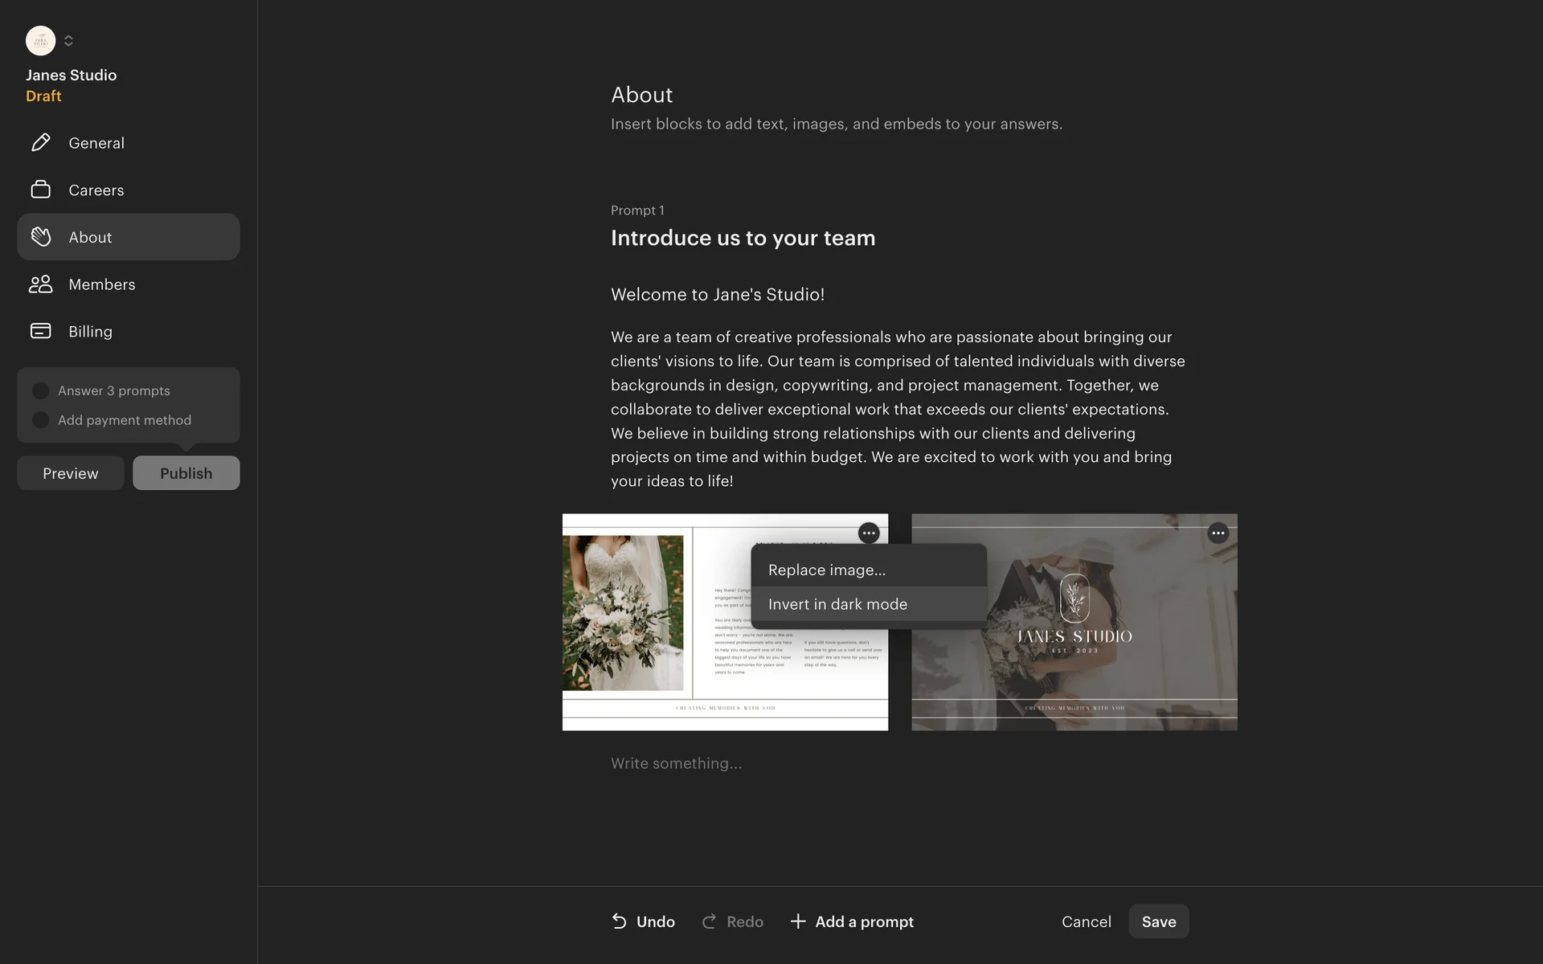Screen dimensions: 1543x964
Task: Click the Preview button
Action: click(x=71, y=473)
